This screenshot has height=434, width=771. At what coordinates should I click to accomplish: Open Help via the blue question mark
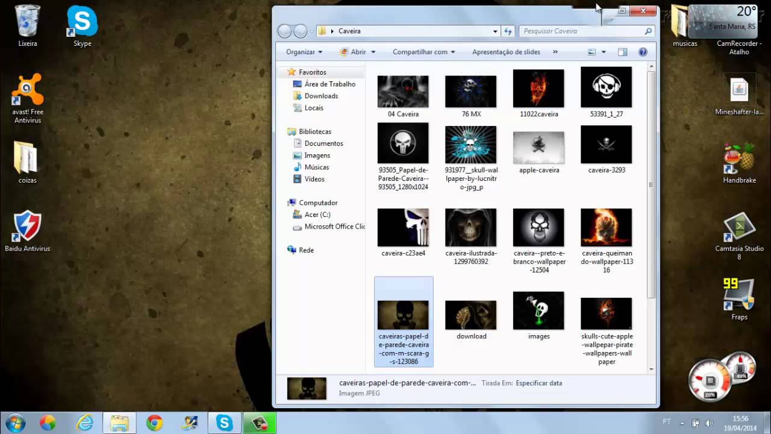pos(641,52)
